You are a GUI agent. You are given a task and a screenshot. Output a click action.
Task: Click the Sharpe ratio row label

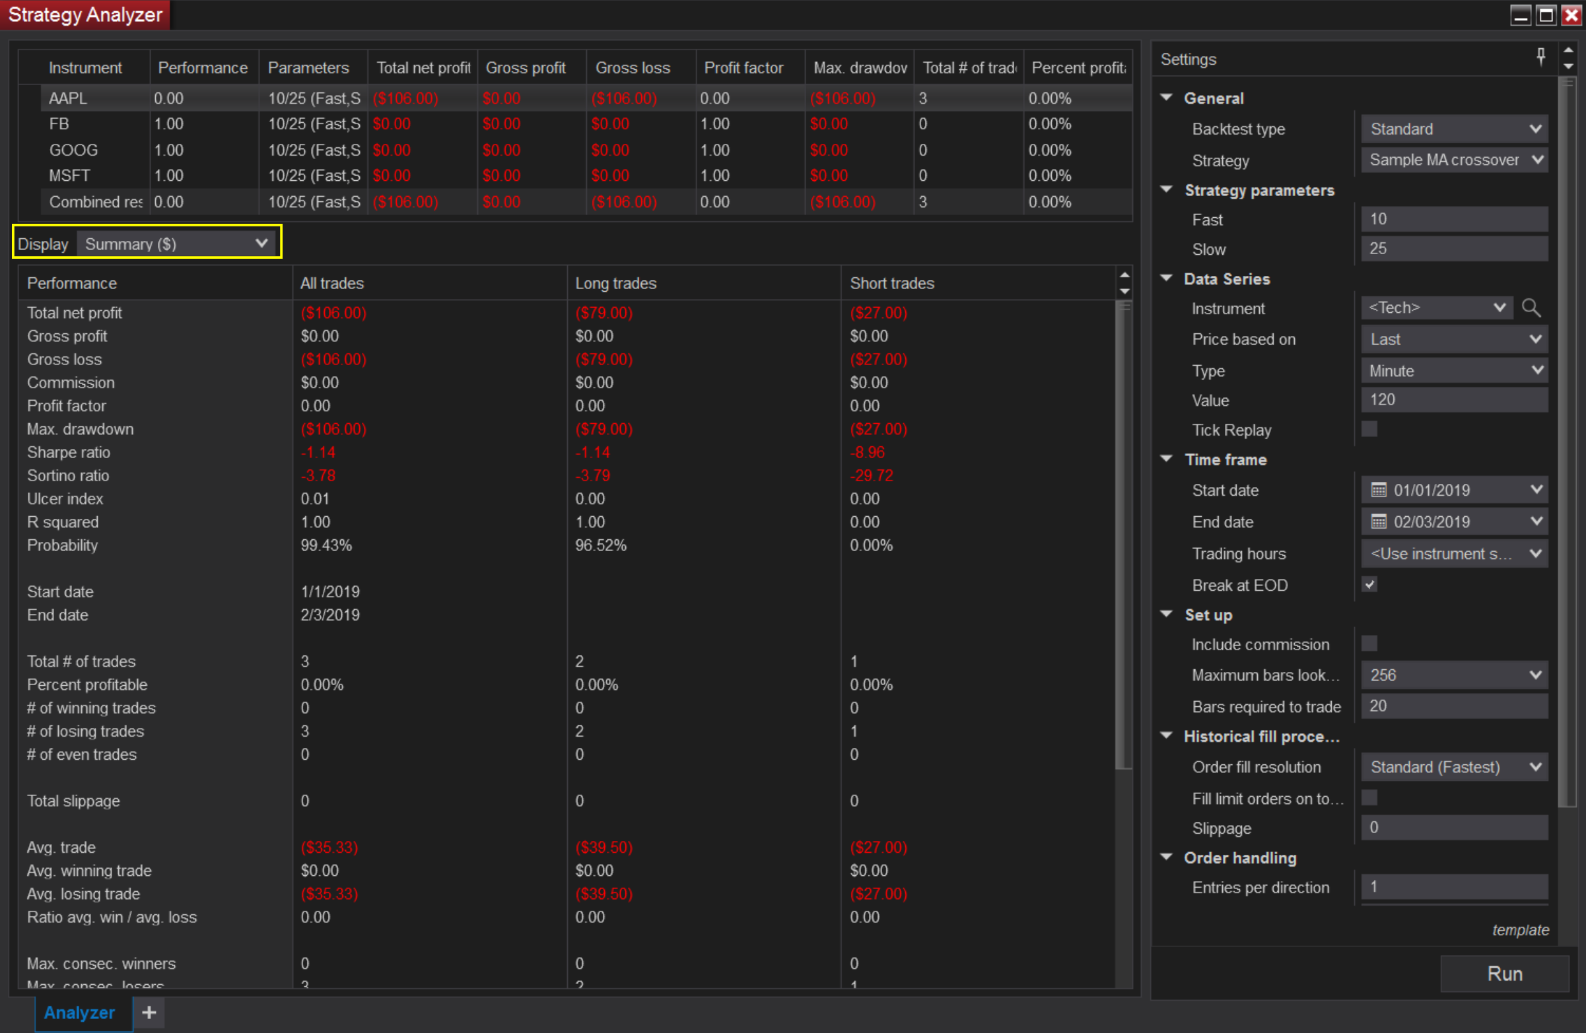tap(69, 452)
